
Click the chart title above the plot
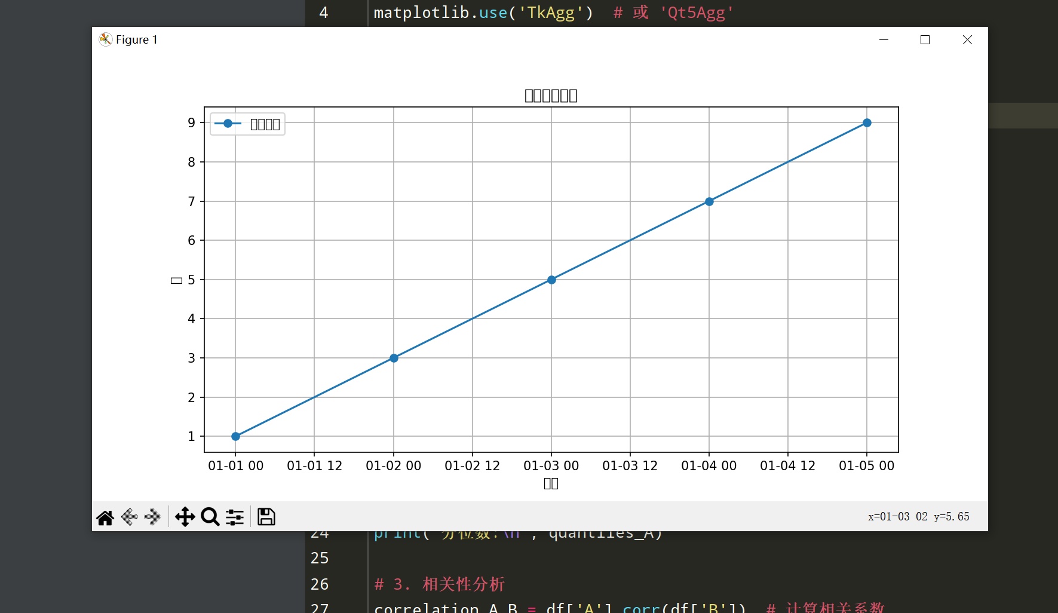[551, 96]
